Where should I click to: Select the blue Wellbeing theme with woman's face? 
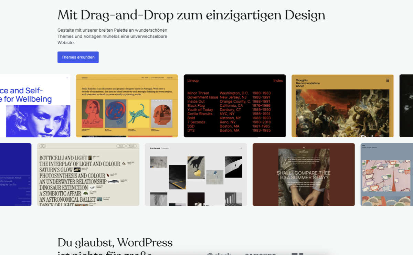point(35,106)
